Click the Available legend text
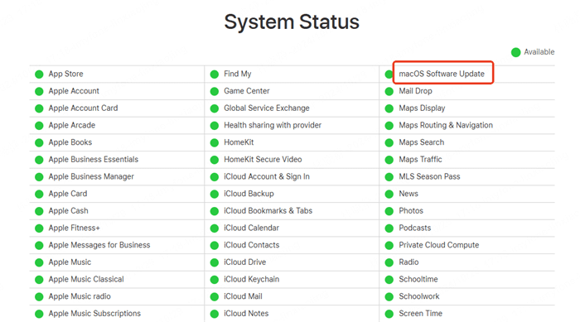 coord(539,52)
